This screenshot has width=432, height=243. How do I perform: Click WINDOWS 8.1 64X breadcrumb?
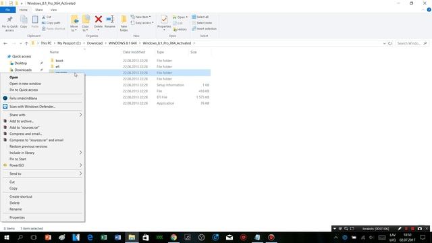coord(123,43)
